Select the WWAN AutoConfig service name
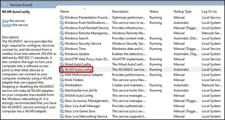Image resolution: width=225 pixels, height=120 pixels. tap(79, 96)
